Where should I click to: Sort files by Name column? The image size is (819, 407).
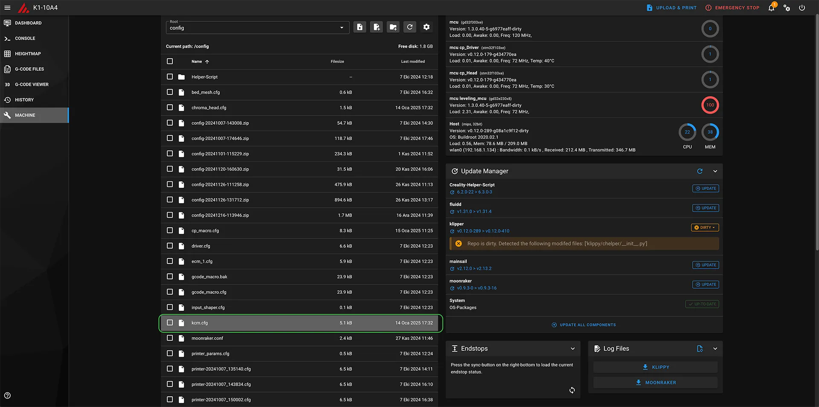click(x=200, y=62)
